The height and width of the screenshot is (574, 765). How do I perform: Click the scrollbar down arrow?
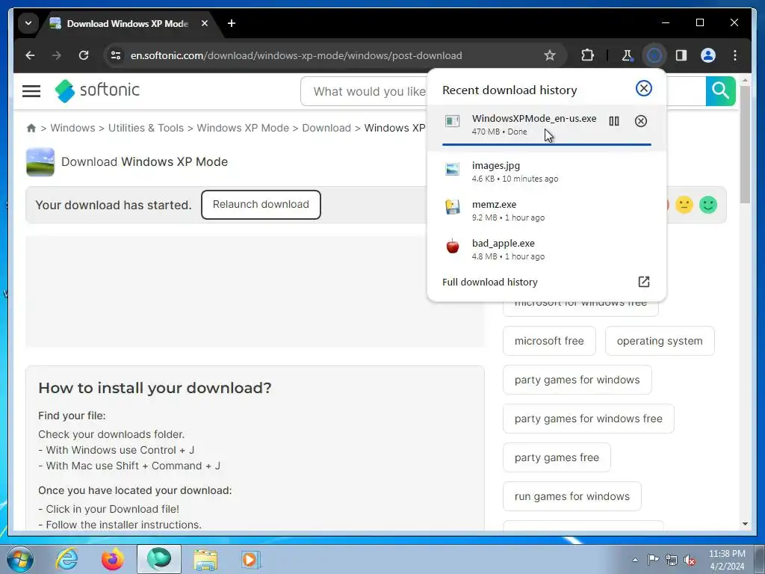pos(745,524)
